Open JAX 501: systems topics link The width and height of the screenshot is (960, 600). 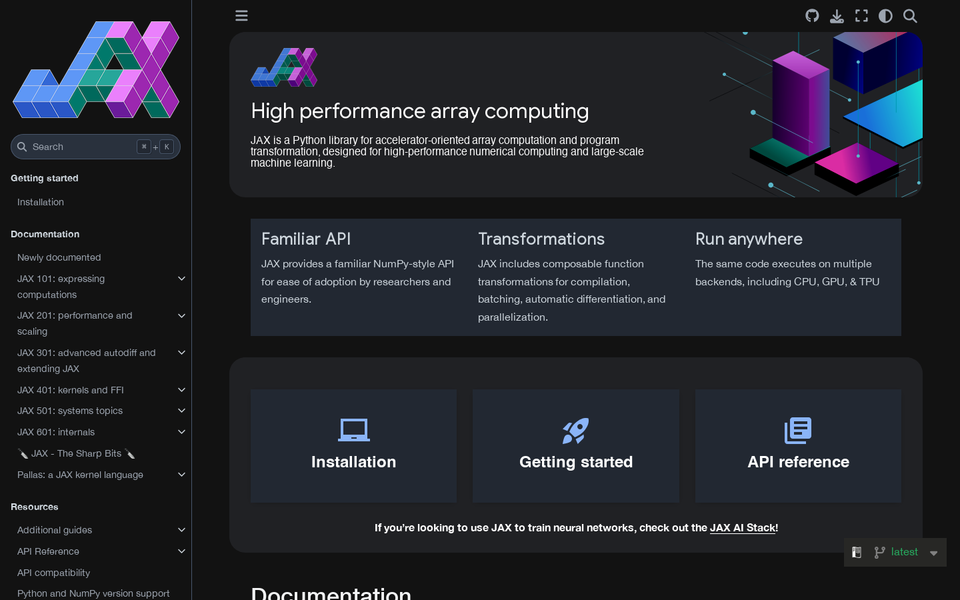click(70, 411)
